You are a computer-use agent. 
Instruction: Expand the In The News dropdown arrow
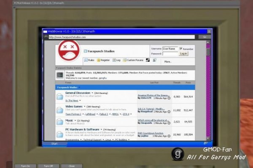(x=80, y=101)
